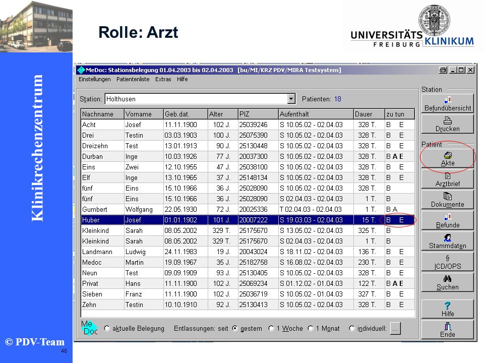Click the highlighted Huber Josef row
Image resolution: width=484 pixels, height=363 pixels.
pos(248,220)
